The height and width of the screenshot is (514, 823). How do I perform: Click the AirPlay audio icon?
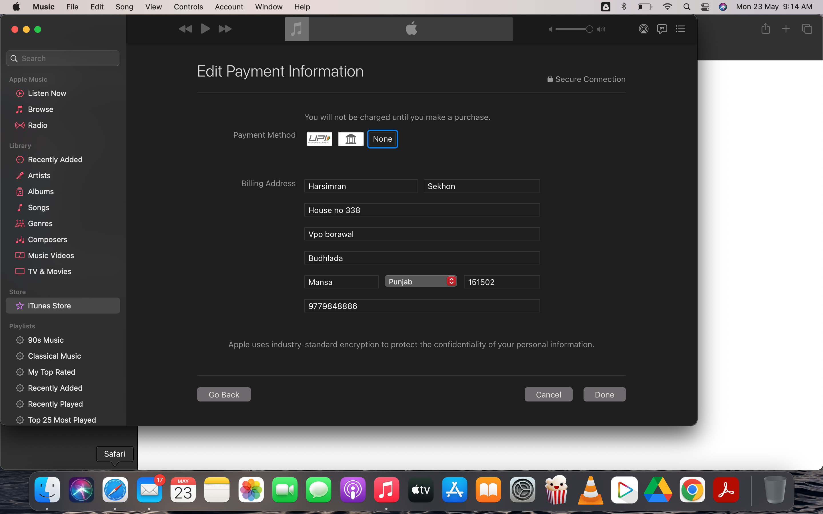tap(644, 29)
